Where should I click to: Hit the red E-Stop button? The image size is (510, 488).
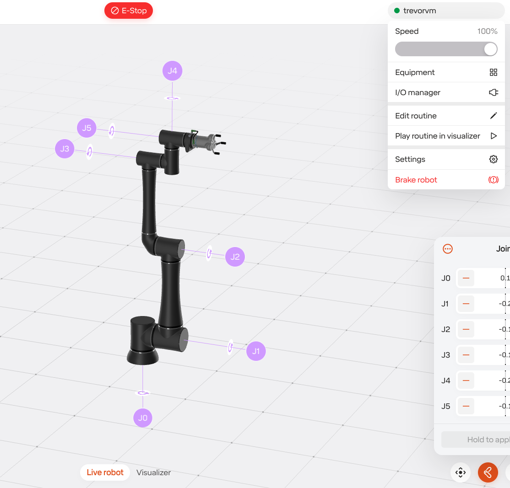click(x=129, y=11)
